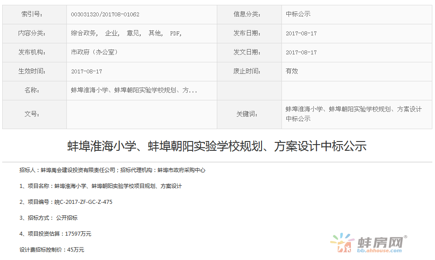Select the 招标人 蚌埠禹会建设投资有限责任公司 line

pyautogui.click(x=112, y=170)
